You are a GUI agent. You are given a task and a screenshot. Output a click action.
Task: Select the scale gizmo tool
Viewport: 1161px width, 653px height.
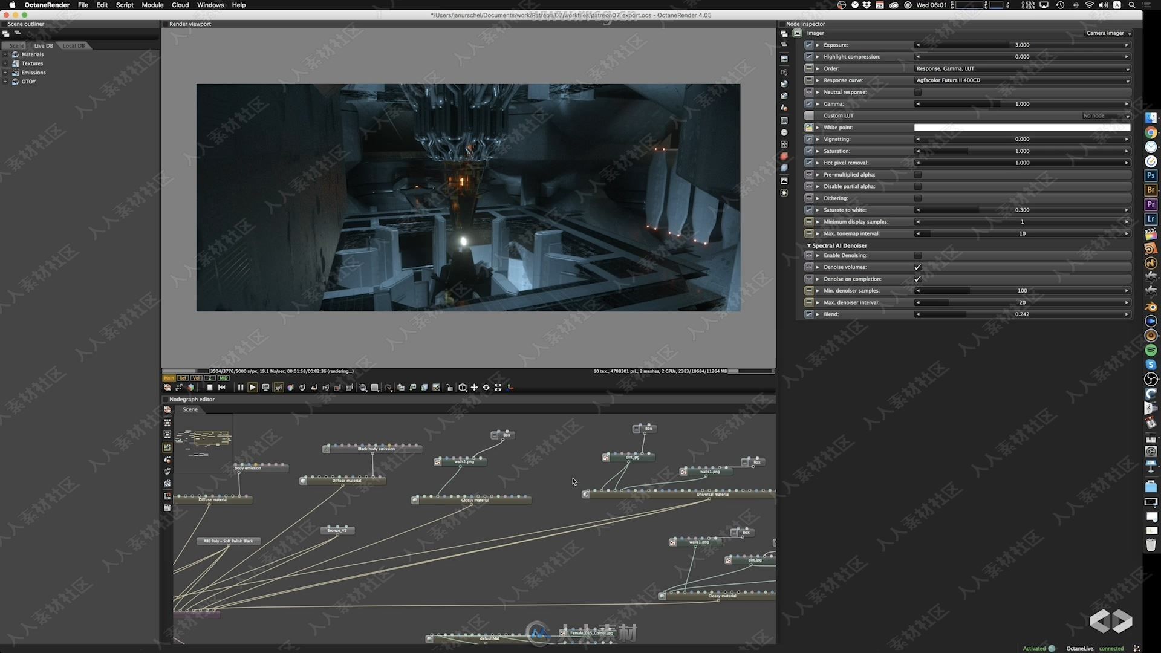point(498,388)
